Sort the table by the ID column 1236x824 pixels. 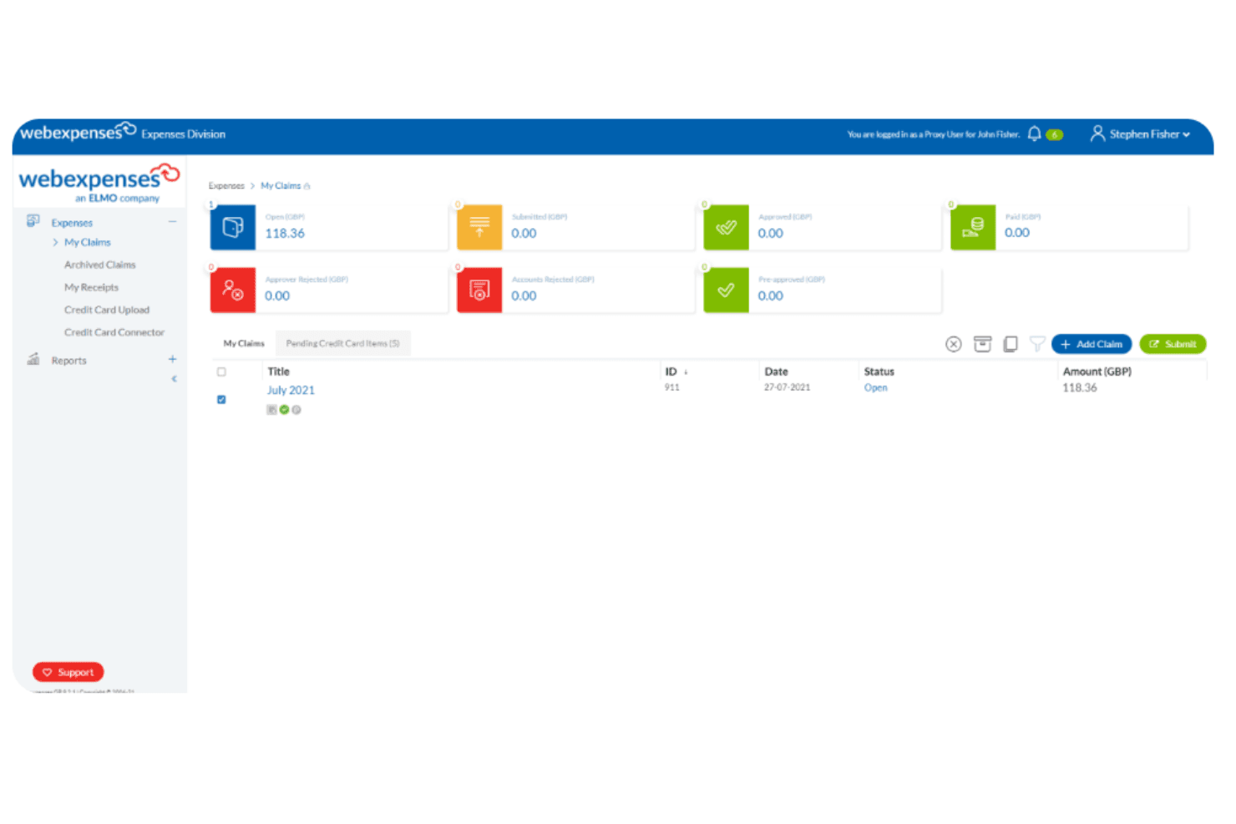pyautogui.click(x=676, y=372)
